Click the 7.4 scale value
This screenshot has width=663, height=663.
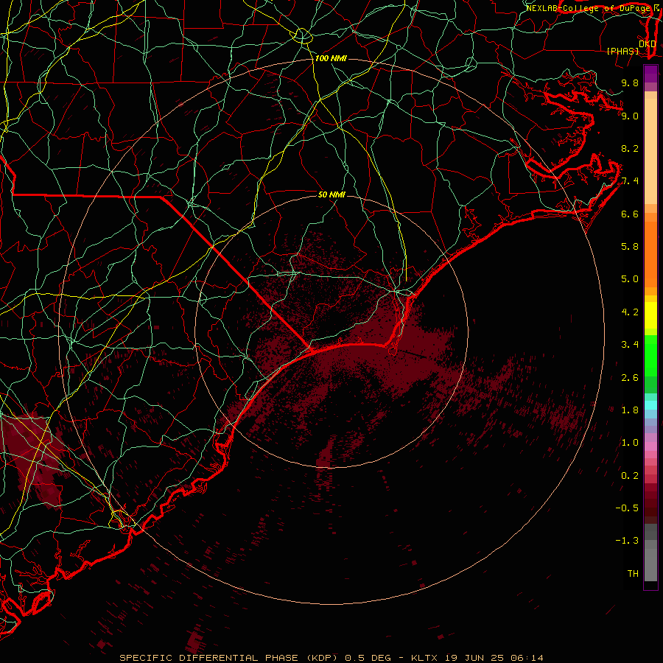630,181
